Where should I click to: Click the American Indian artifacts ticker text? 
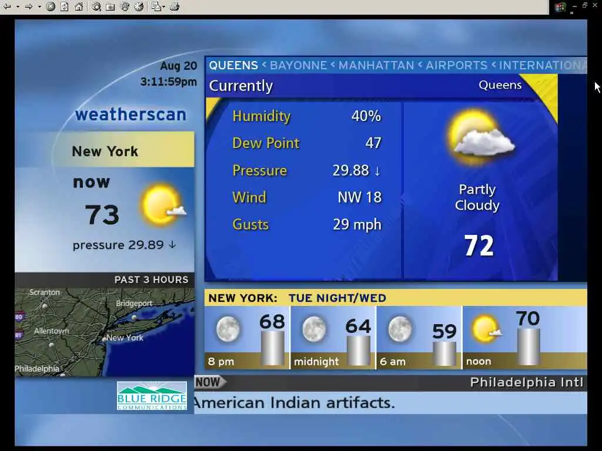(295, 403)
